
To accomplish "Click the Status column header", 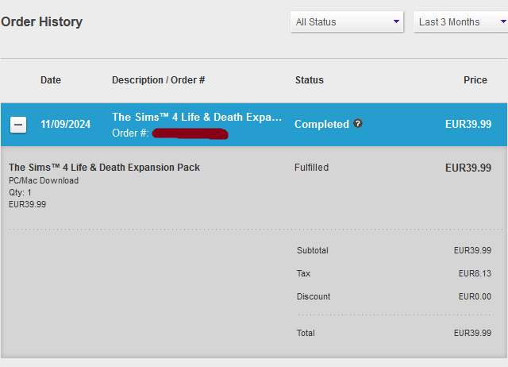I will tap(309, 80).
